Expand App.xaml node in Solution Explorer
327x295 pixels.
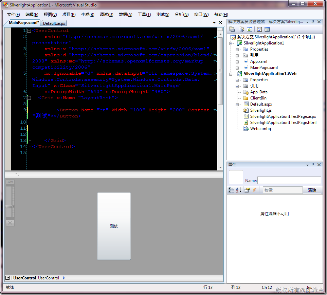237,62
